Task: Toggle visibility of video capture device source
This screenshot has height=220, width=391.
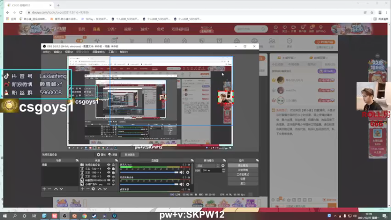Action: coord(109,165)
